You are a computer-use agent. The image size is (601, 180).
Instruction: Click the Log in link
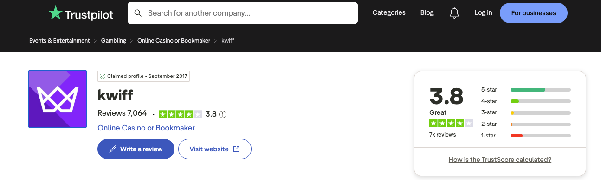(483, 13)
